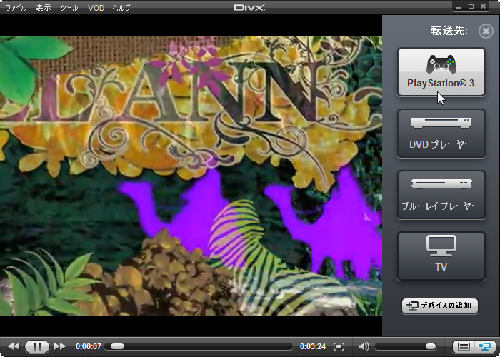Pause the video playback

pyautogui.click(x=37, y=346)
